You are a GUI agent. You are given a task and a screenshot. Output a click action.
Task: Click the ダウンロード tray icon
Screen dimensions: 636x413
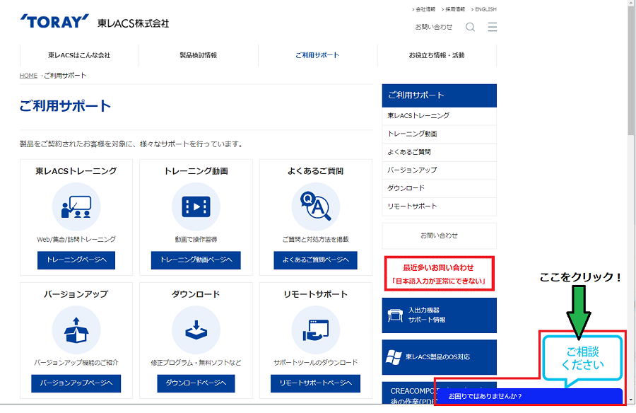[x=196, y=330]
